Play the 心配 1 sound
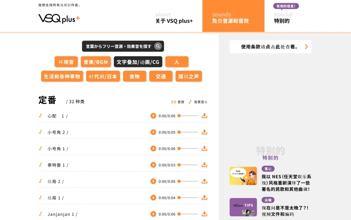This screenshot has height=220, width=351. pyautogui.click(x=153, y=116)
